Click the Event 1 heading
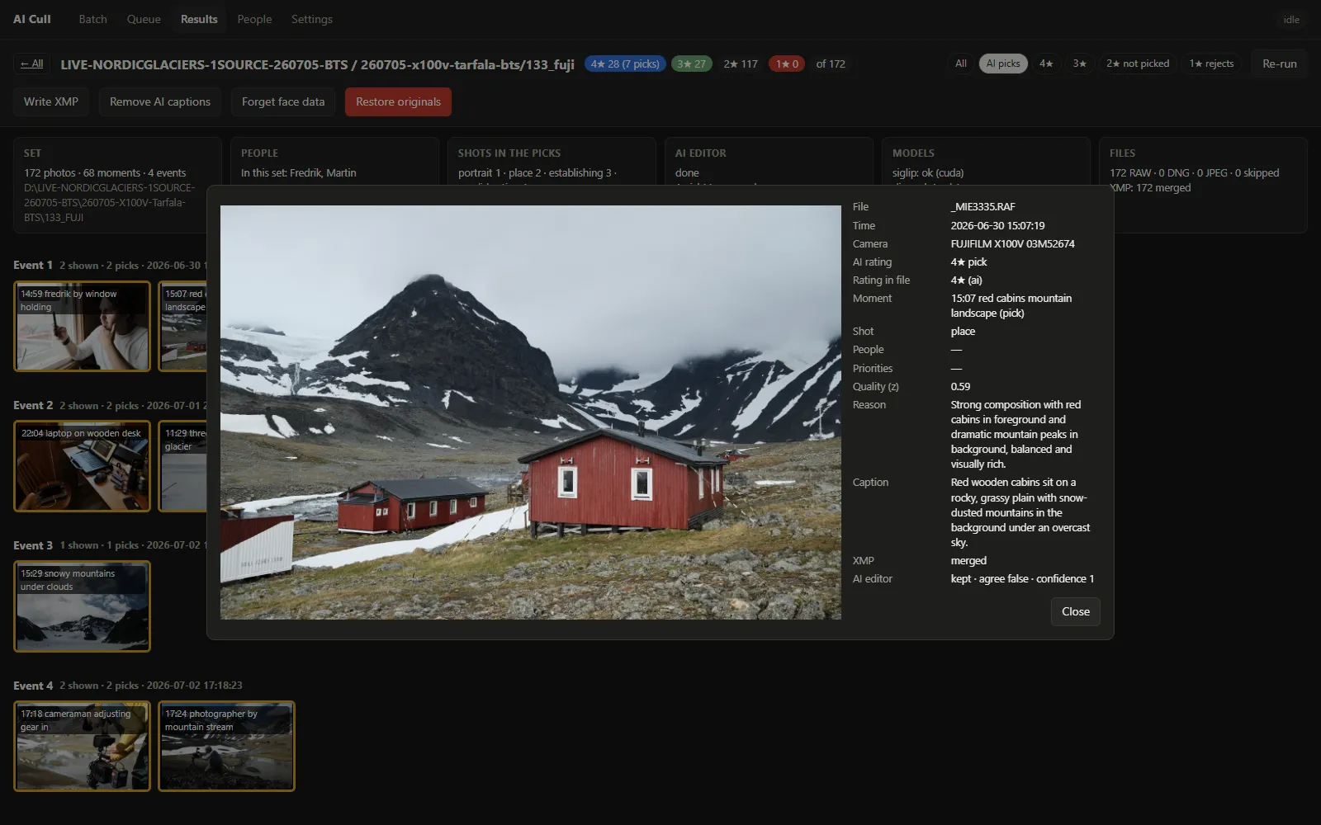 click(33, 265)
